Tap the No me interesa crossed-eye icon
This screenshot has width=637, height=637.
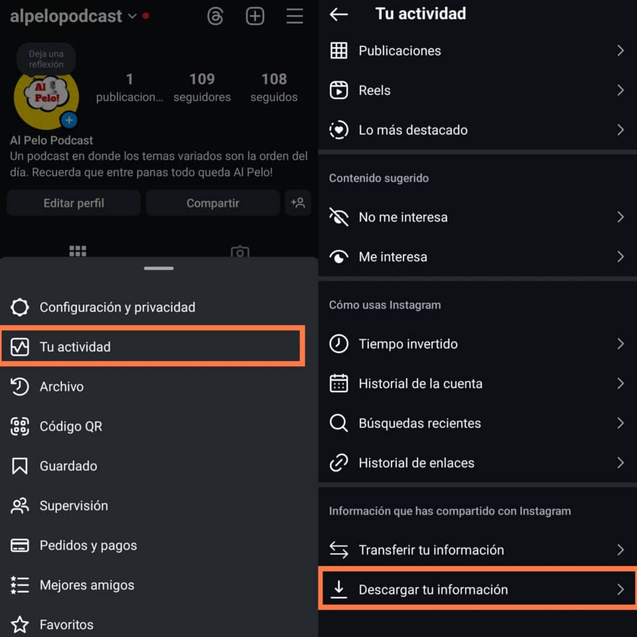coord(338,217)
